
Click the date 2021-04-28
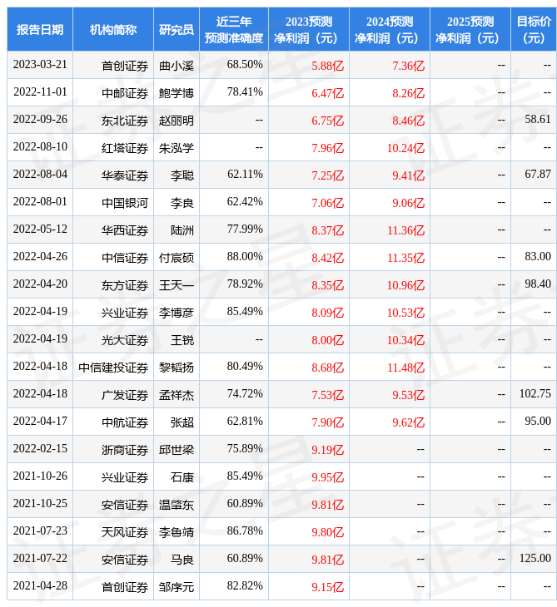click(40, 586)
